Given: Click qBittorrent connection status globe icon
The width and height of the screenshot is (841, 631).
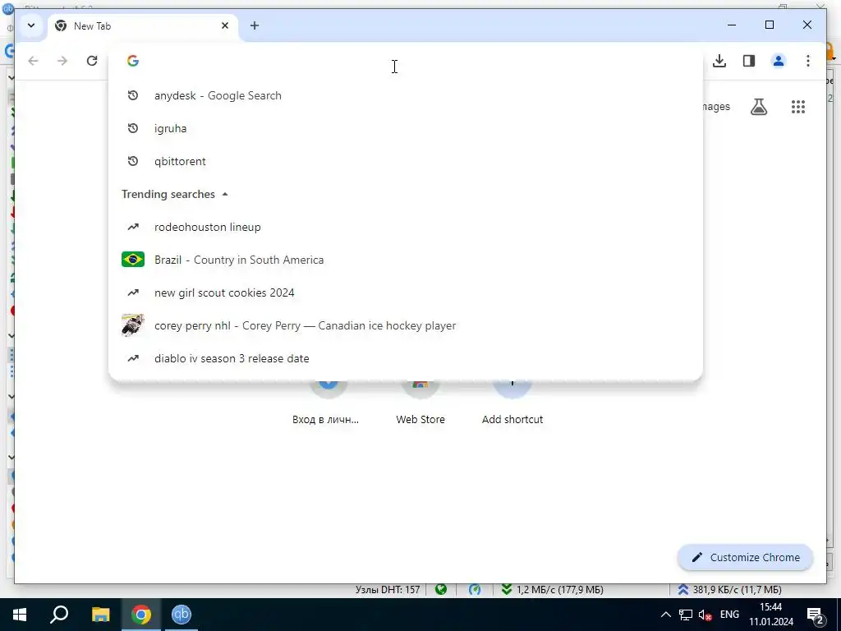Looking at the screenshot, I should pyautogui.click(x=441, y=590).
